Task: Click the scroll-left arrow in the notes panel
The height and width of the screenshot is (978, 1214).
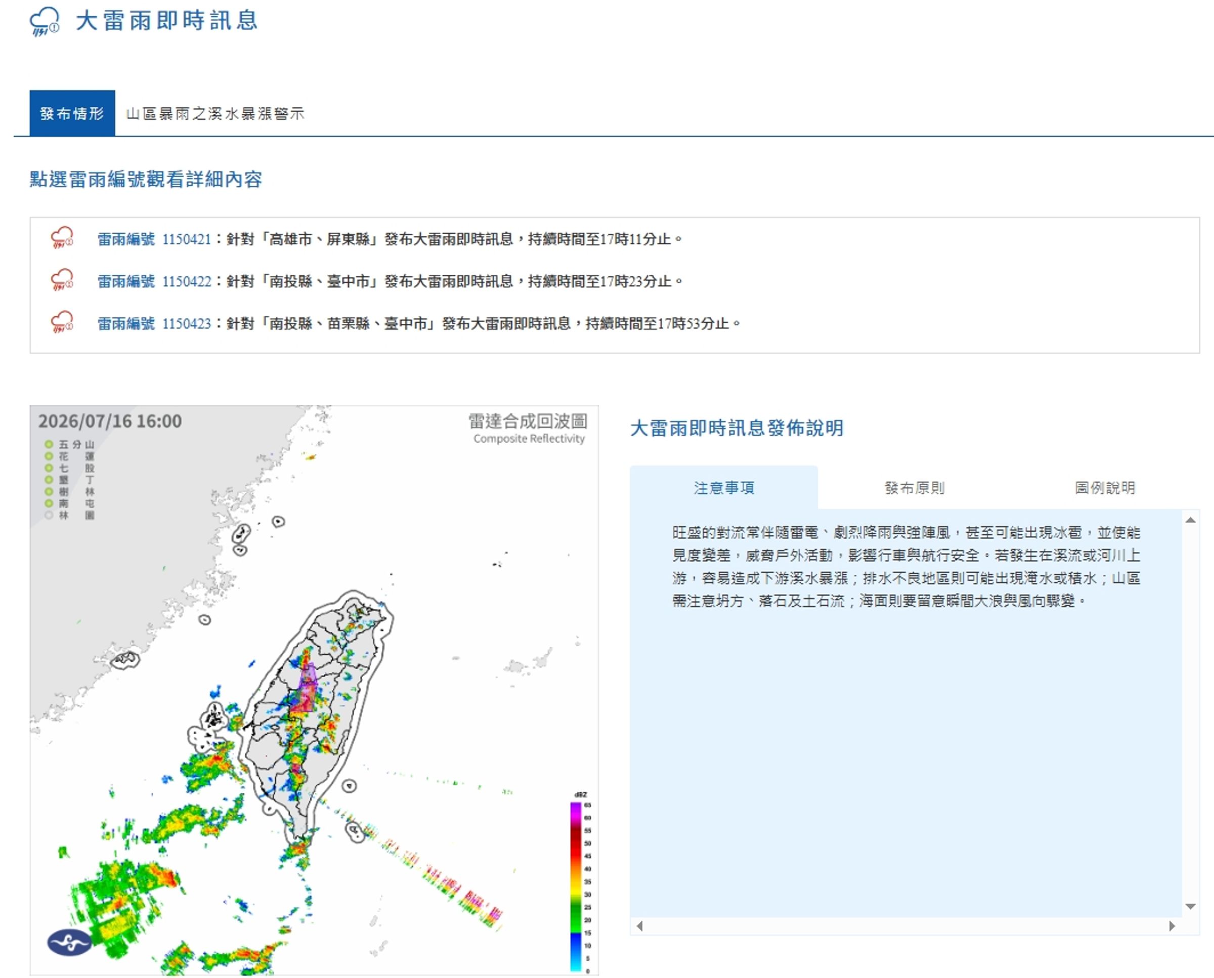Action: (x=639, y=926)
